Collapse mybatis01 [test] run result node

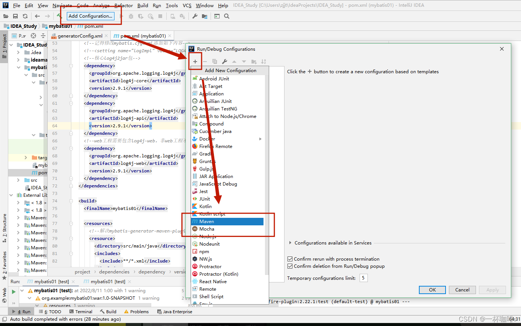pos(22,291)
